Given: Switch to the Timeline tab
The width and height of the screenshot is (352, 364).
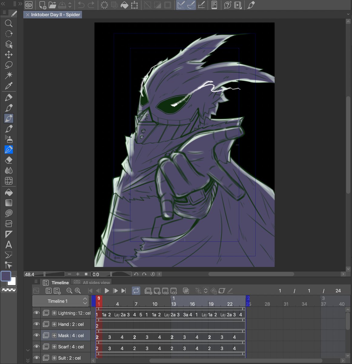Looking at the screenshot, I should tap(56, 282).
